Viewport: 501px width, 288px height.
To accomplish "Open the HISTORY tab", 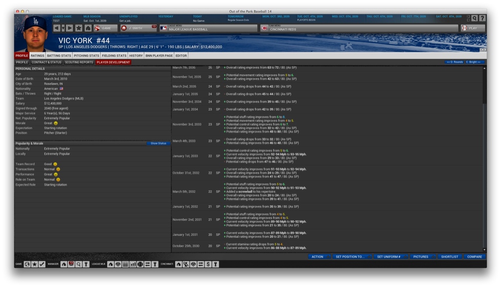I will (136, 56).
